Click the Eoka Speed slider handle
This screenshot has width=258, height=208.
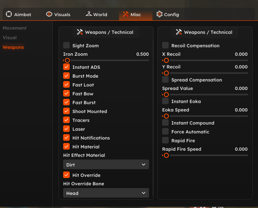tap(166, 116)
